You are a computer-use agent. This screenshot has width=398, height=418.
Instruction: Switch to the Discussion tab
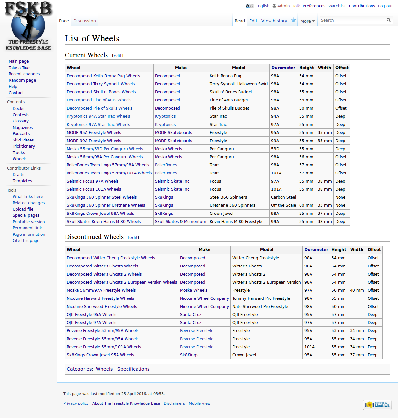click(84, 21)
